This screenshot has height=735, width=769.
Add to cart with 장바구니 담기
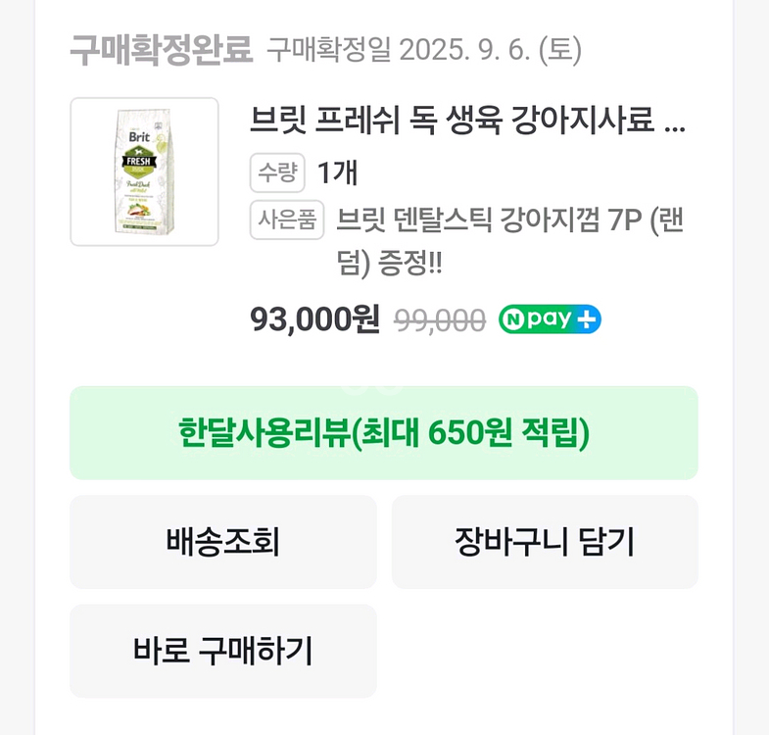[x=545, y=541]
